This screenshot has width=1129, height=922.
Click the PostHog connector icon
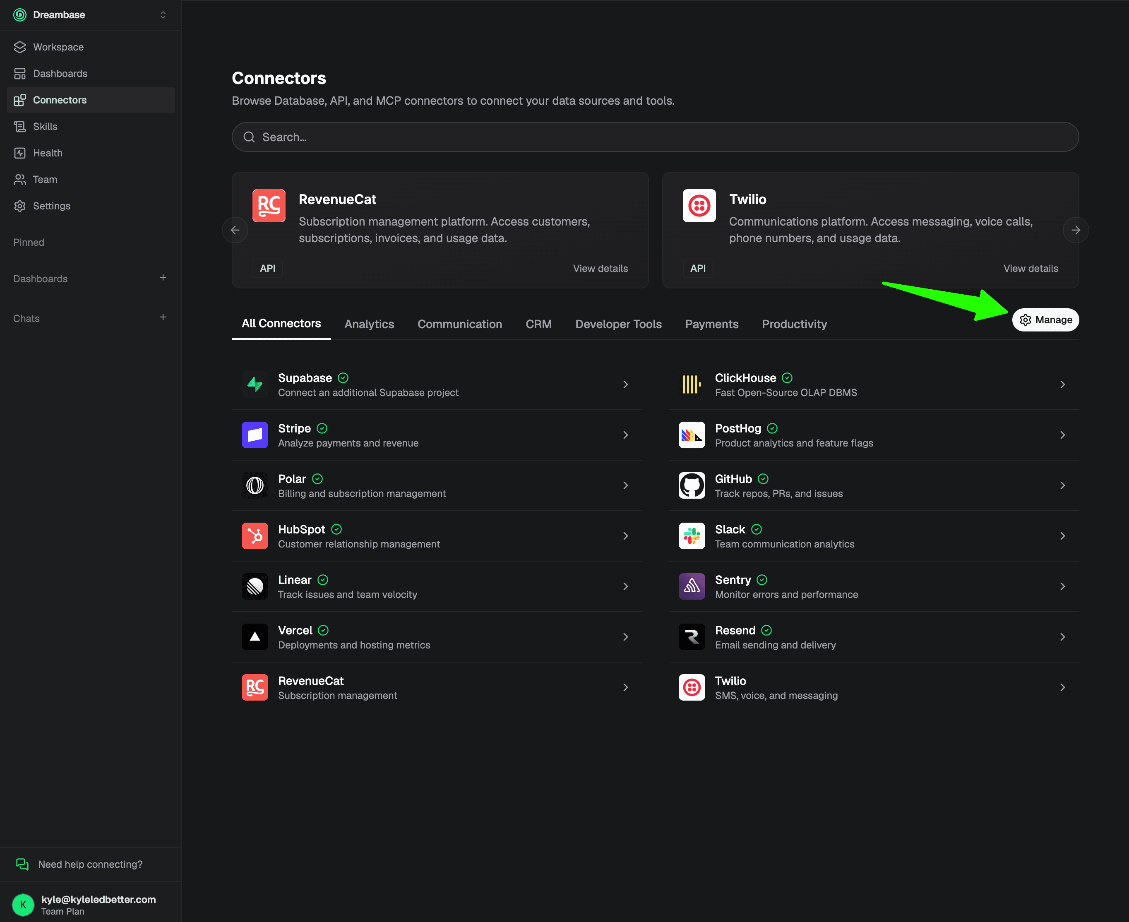tap(692, 435)
